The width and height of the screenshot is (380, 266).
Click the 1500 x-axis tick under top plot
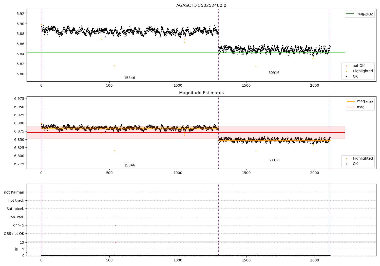(x=246, y=86)
